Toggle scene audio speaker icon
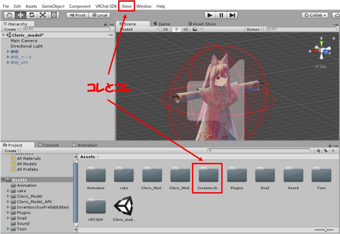 coord(185,29)
